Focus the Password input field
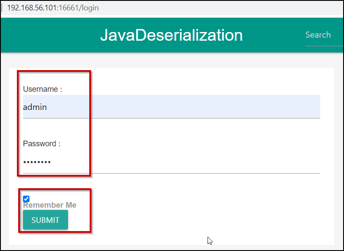Viewport: 344px width, 251px height. click(171, 161)
